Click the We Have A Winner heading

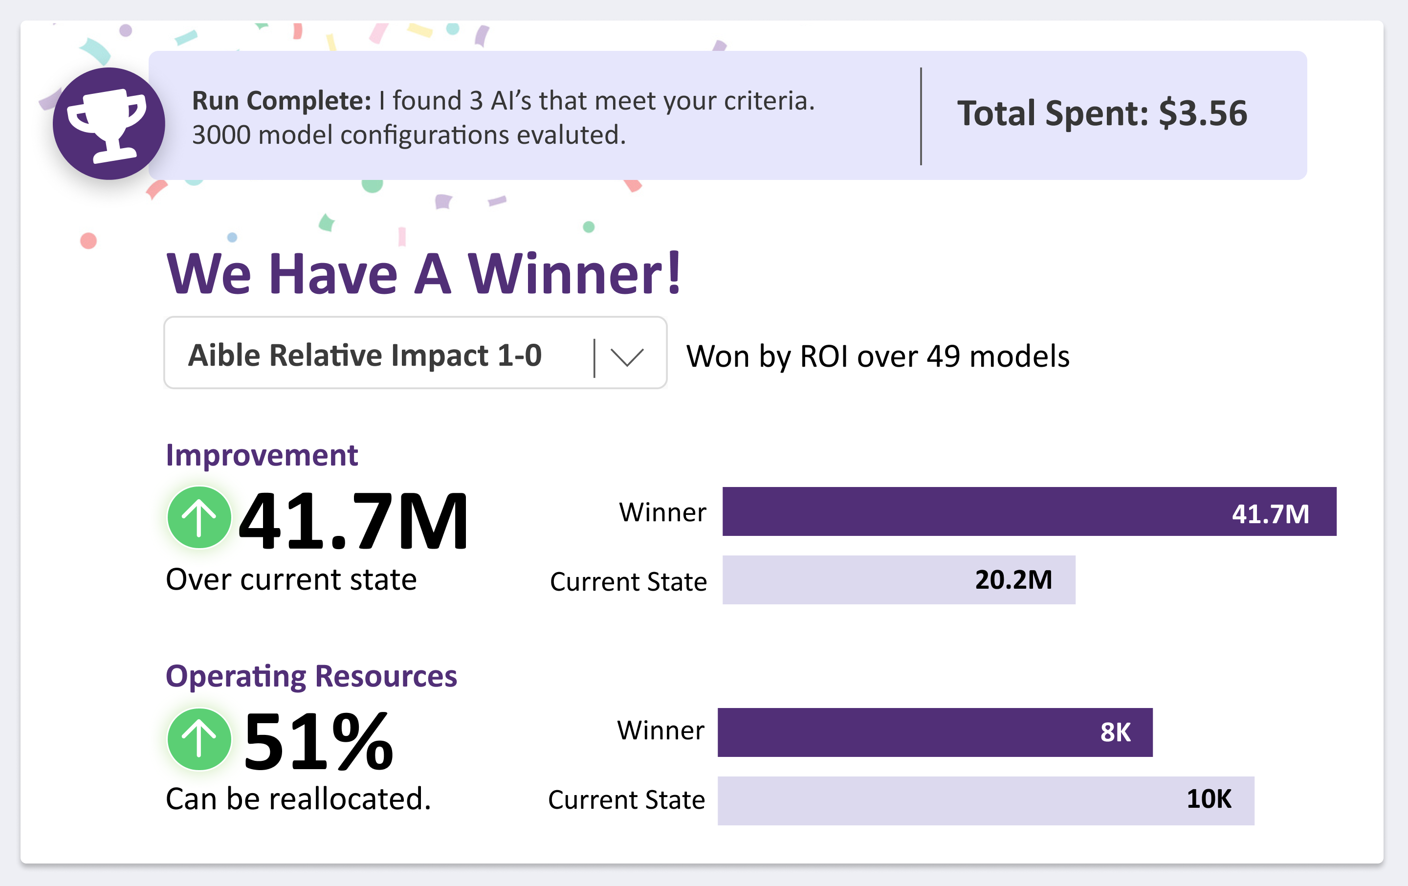424,274
